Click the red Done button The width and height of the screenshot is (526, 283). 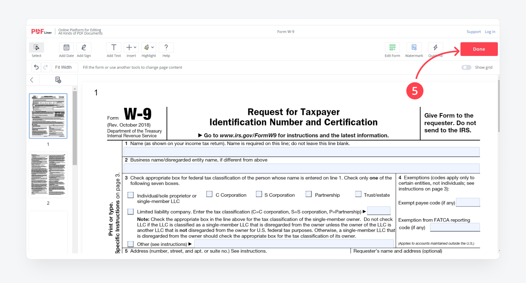[479, 49]
